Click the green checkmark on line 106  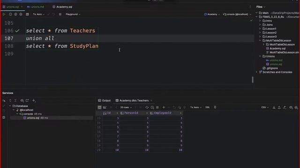click(17, 31)
